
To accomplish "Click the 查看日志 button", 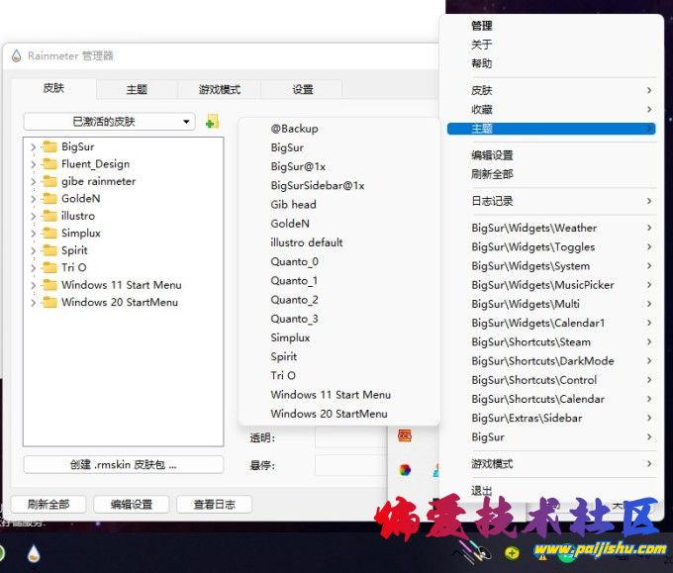I will [214, 504].
